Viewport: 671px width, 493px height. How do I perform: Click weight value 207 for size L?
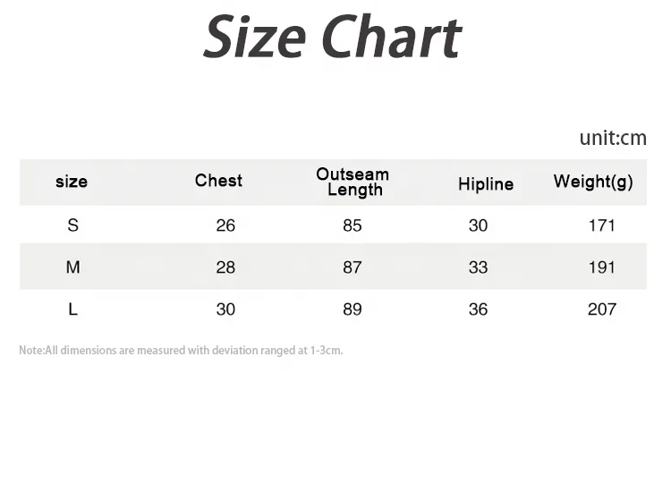click(602, 310)
